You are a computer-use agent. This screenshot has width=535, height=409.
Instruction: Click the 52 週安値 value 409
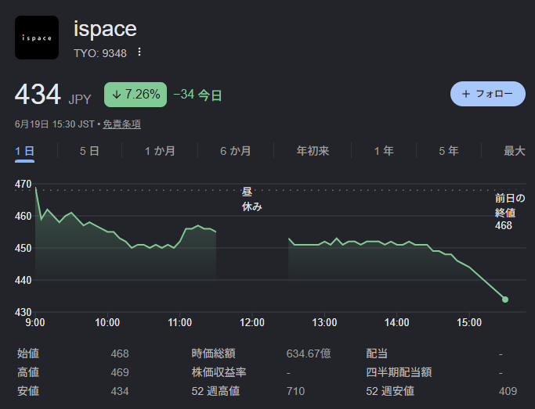point(508,391)
